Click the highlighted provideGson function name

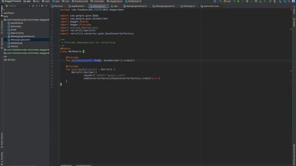click(80, 60)
